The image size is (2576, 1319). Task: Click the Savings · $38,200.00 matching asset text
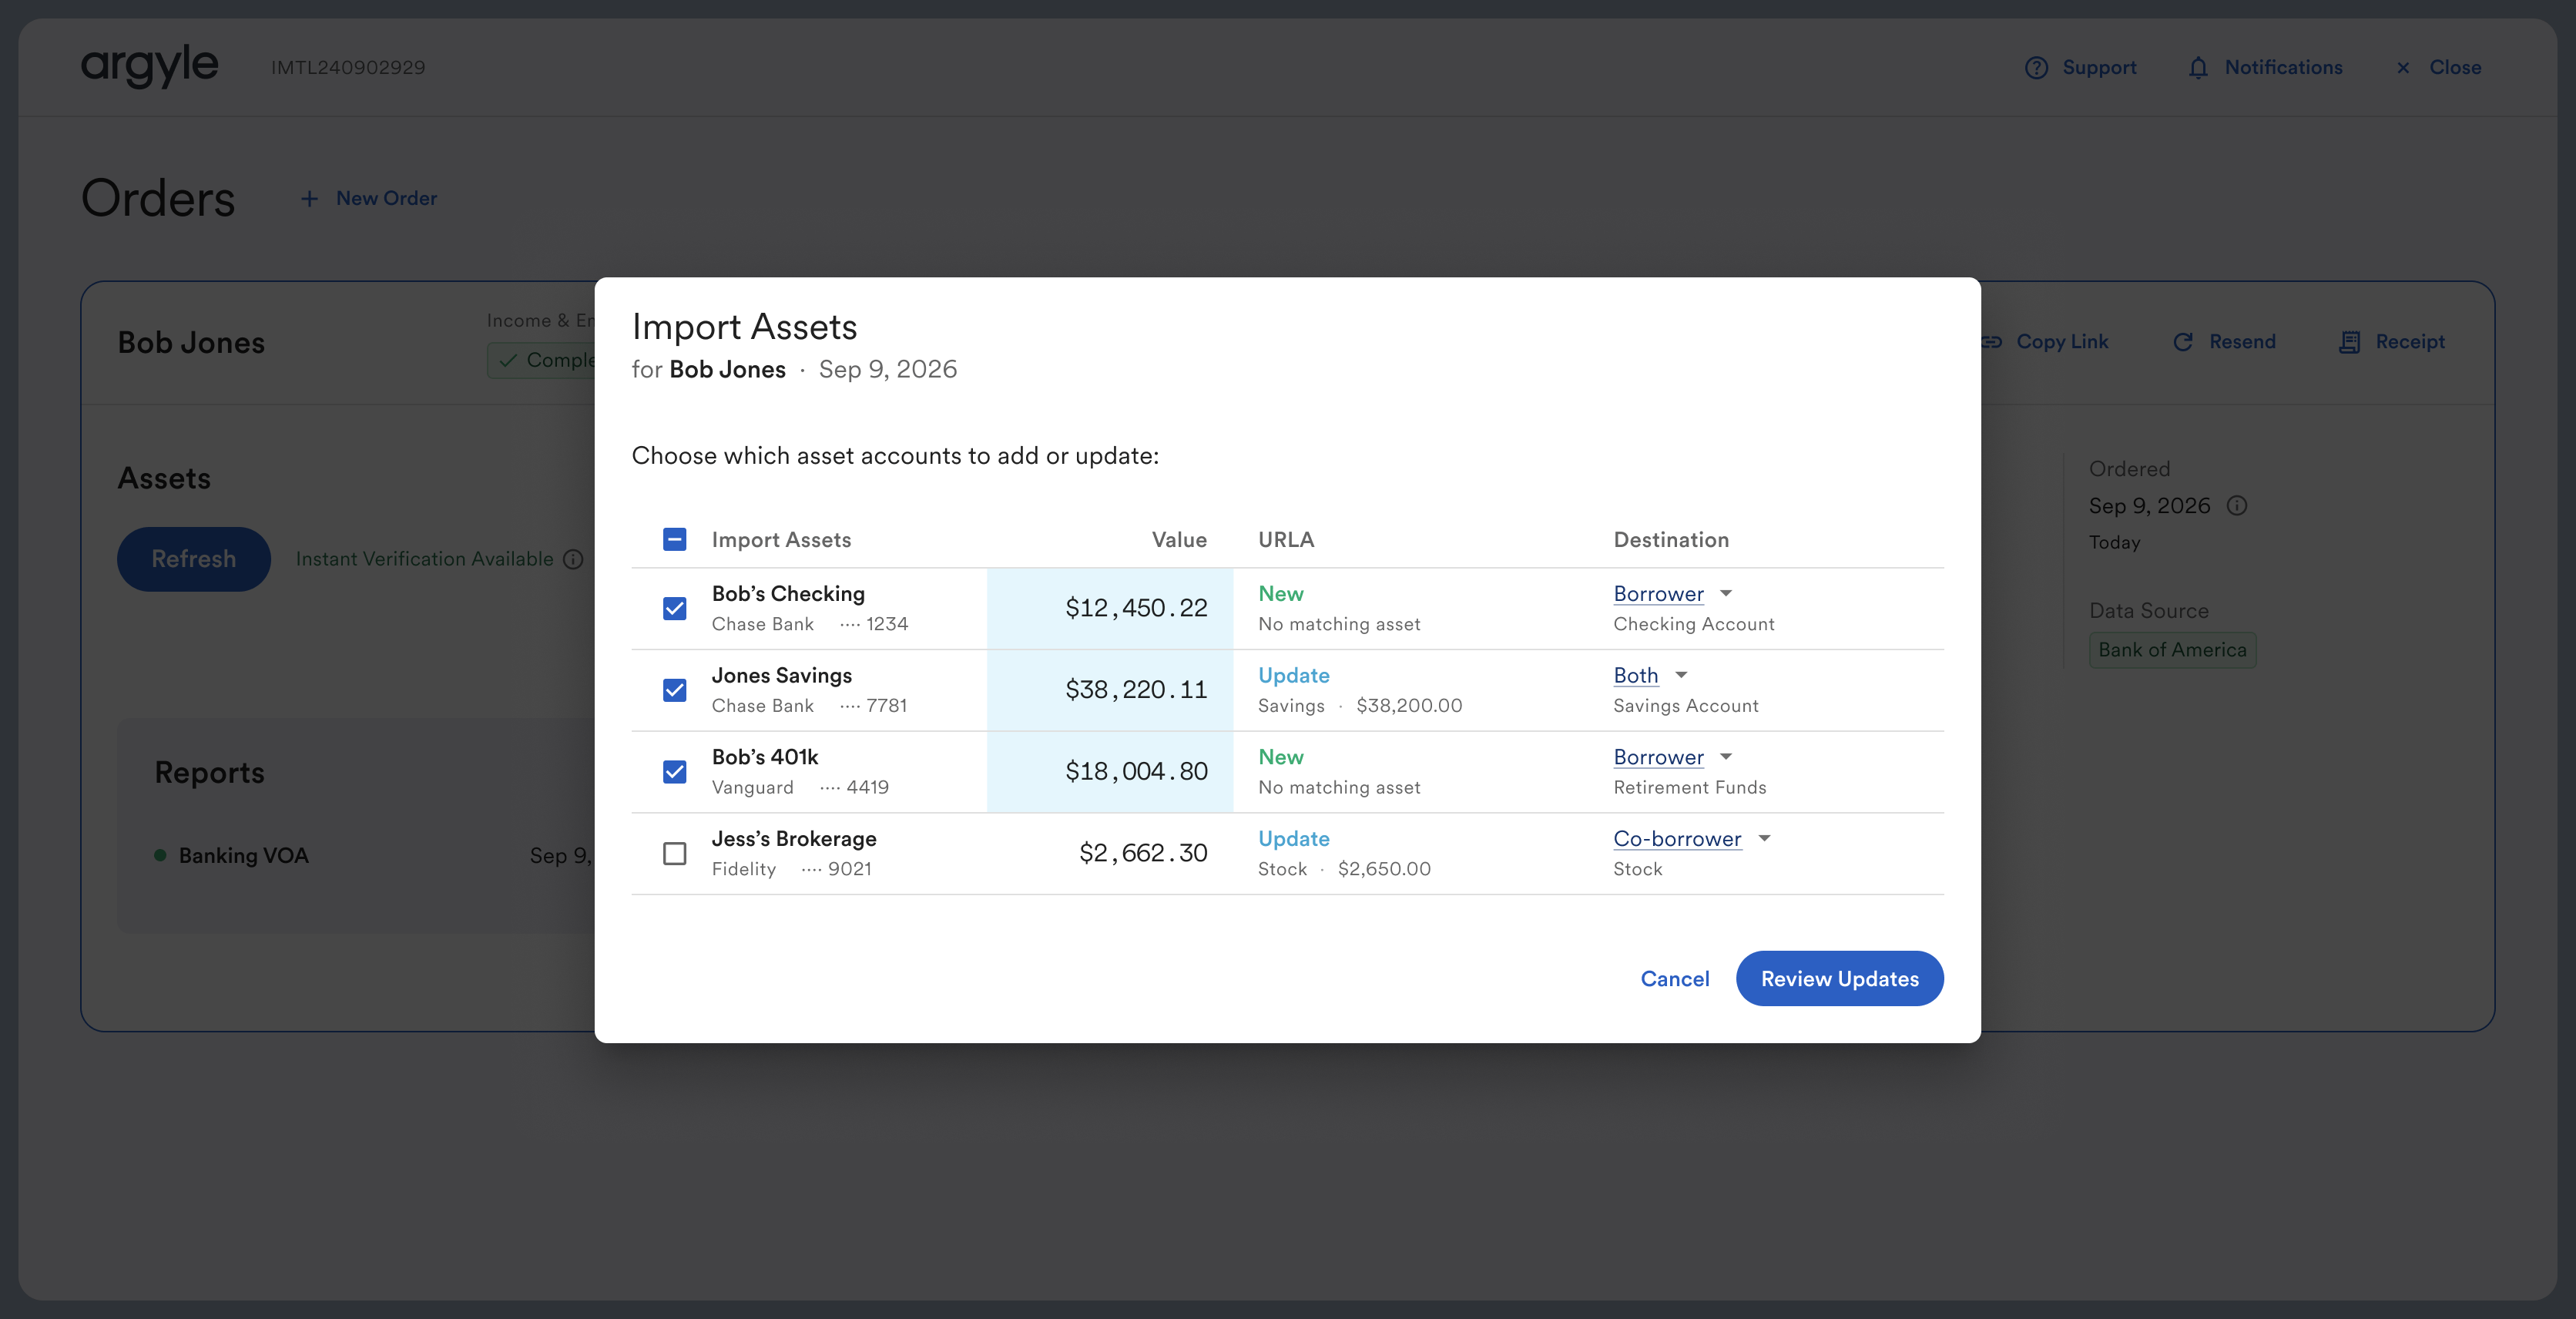pyautogui.click(x=1360, y=706)
